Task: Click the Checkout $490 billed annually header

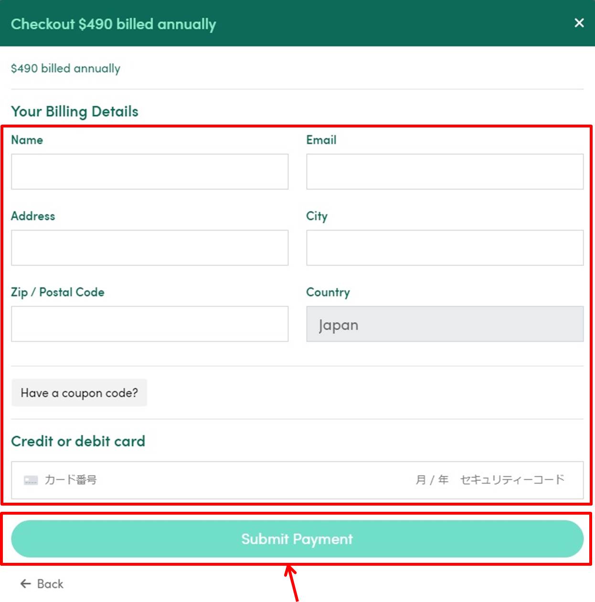Action: (114, 24)
